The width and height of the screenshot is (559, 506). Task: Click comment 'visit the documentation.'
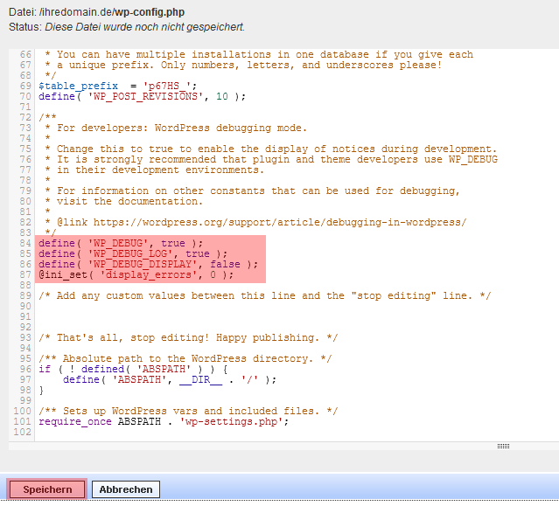[123, 201]
